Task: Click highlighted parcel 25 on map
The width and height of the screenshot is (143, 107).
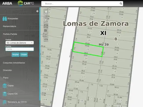Action: point(88,49)
